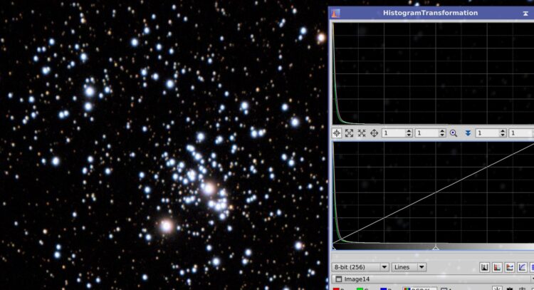
Task: Click the zoom in expanding-arrows icon
Action: click(349, 133)
